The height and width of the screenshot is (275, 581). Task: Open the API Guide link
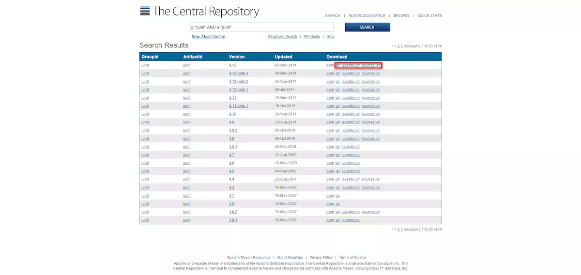312,37
